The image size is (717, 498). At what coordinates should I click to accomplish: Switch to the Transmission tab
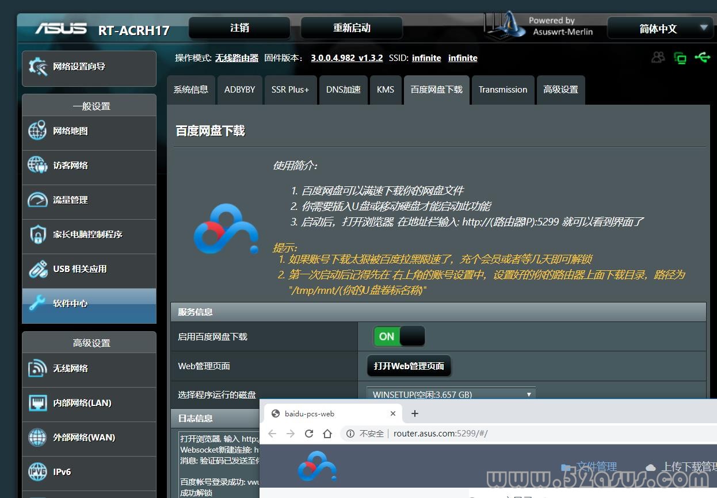pos(503,90)
